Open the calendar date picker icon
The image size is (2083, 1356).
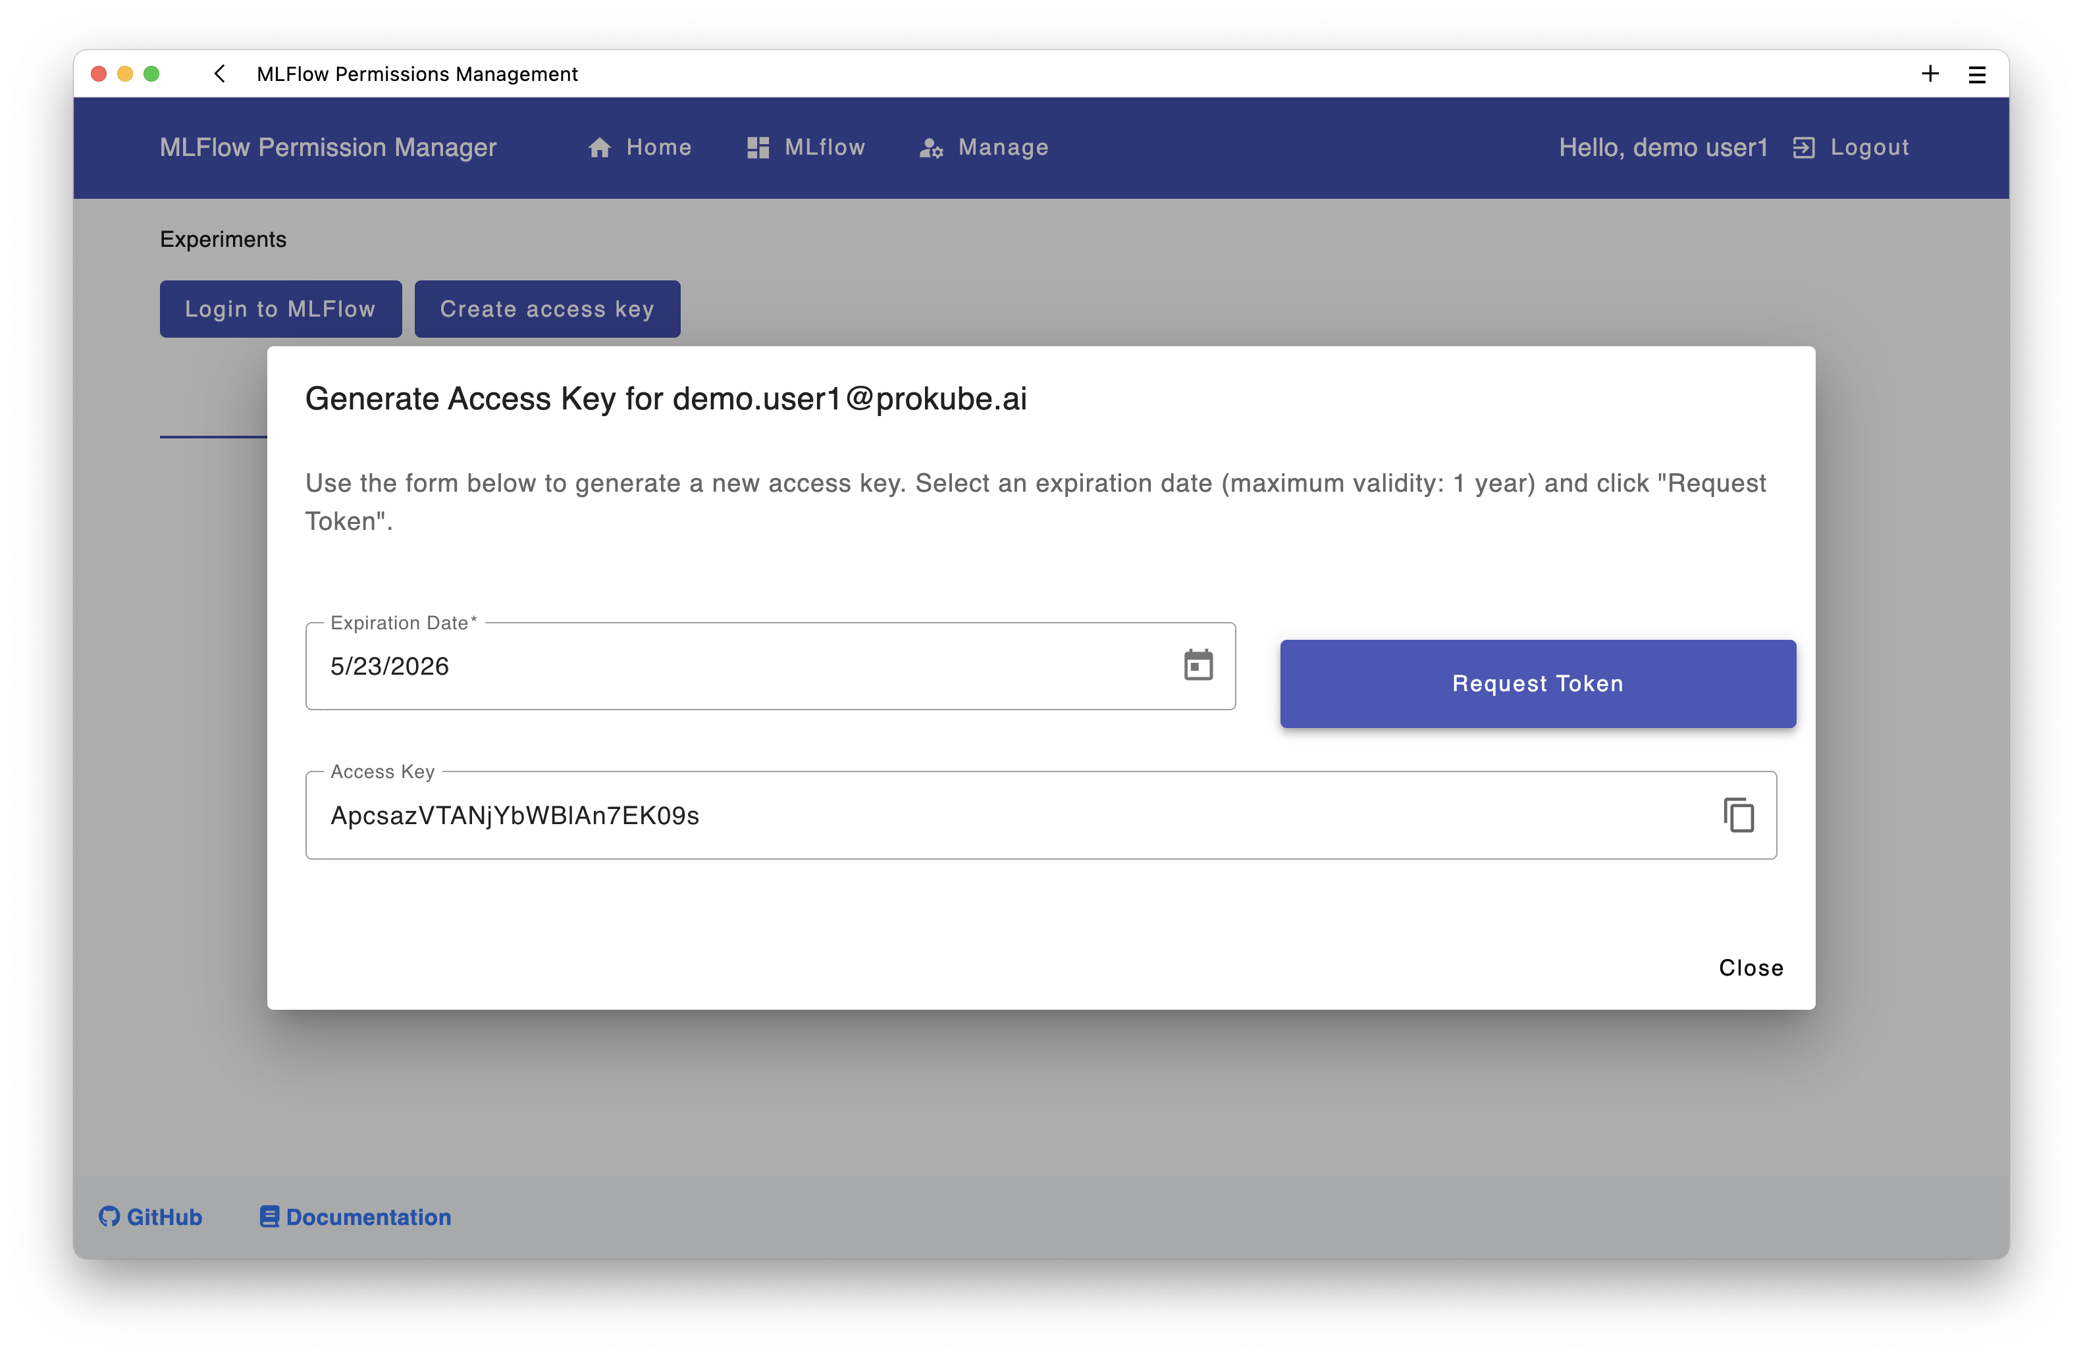pos(1198,665)
